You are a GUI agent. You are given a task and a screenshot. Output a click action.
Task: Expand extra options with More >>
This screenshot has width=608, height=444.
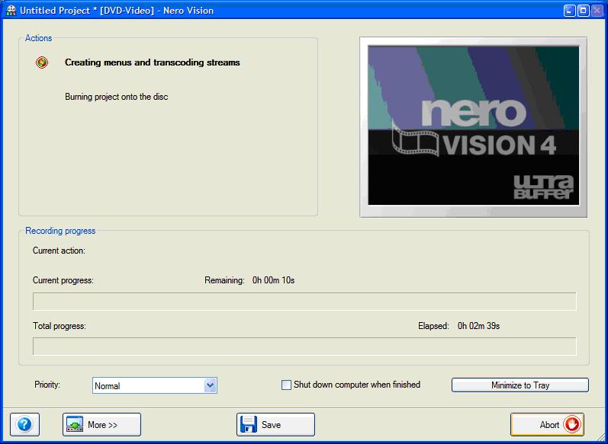(101, 424)
